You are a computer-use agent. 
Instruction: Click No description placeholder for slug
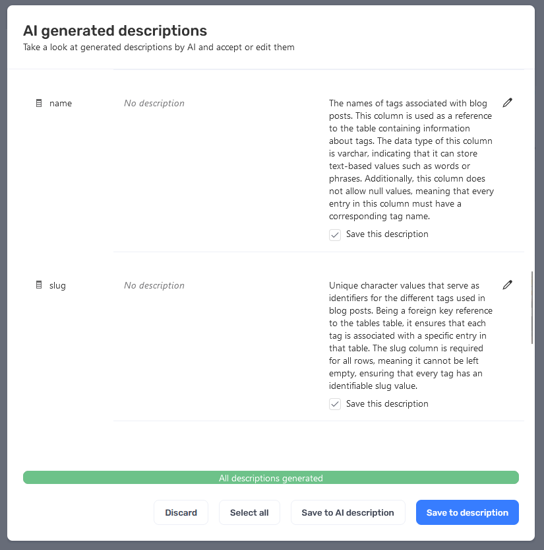(154, 285)
